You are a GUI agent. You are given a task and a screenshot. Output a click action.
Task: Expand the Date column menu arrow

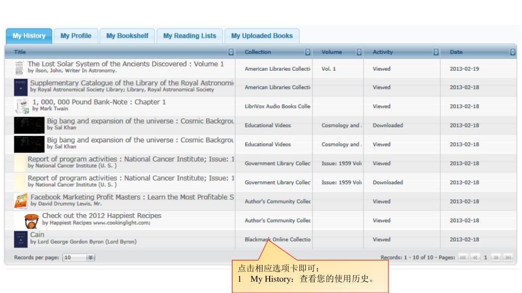(513, 52)
